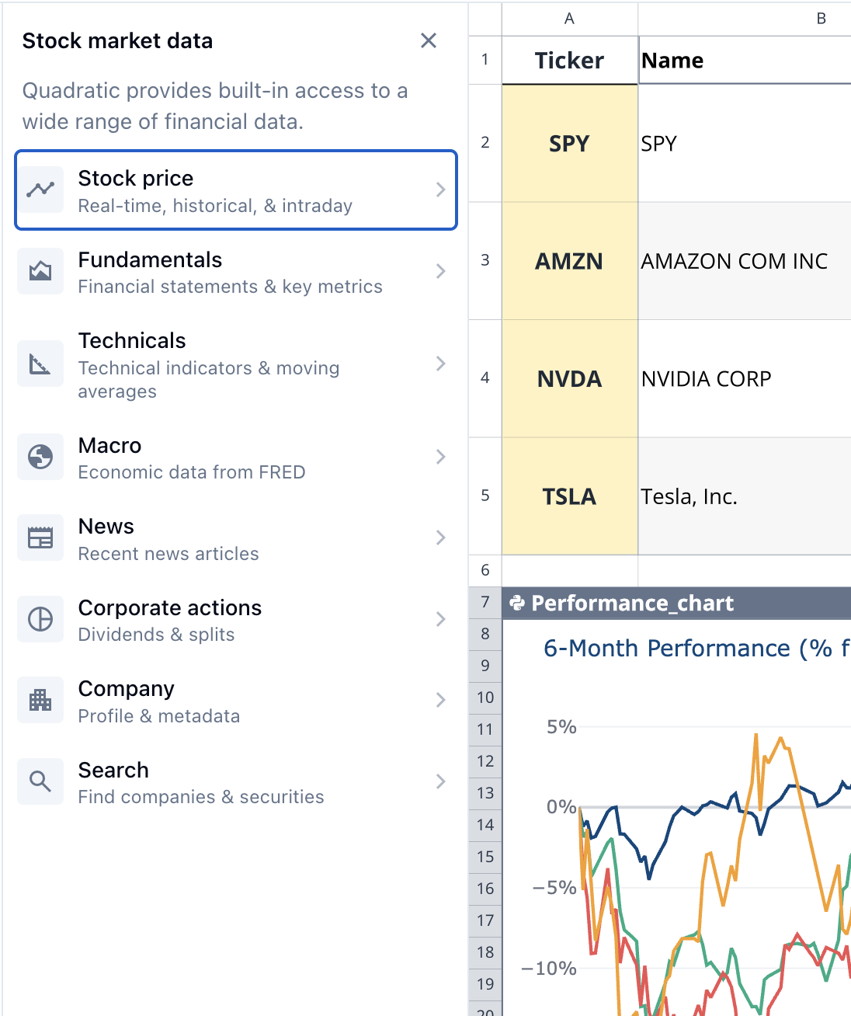Open Search find companies option
Image resolution: width=851 pixels, height=1016 pixels.
tap(236, 782)
